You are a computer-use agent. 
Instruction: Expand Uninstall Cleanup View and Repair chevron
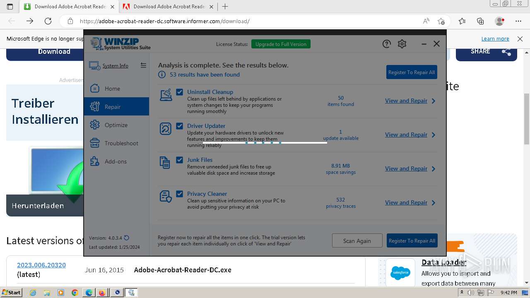coord(434,101)
